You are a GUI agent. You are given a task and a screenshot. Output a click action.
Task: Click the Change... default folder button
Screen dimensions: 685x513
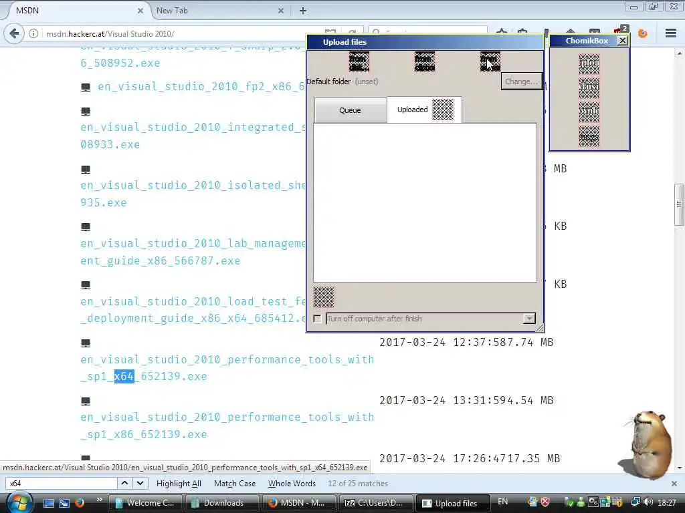[522, 81]
